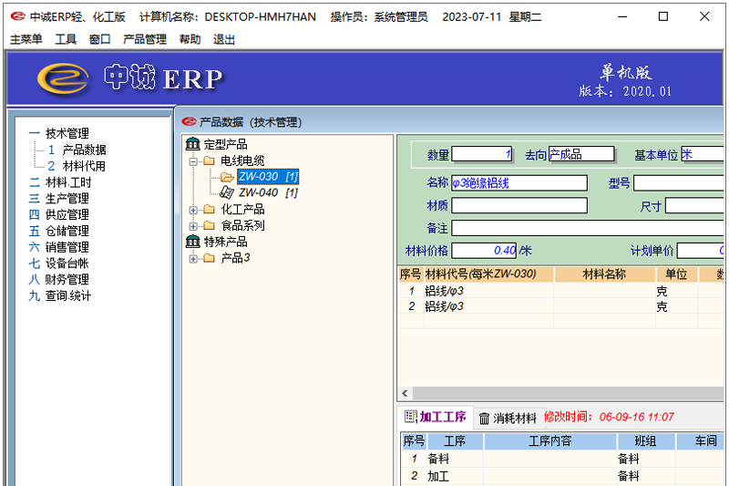Select the ZW-040 [1] product
This screenshot has width=729, height=486.
click(x=268, y=192)
